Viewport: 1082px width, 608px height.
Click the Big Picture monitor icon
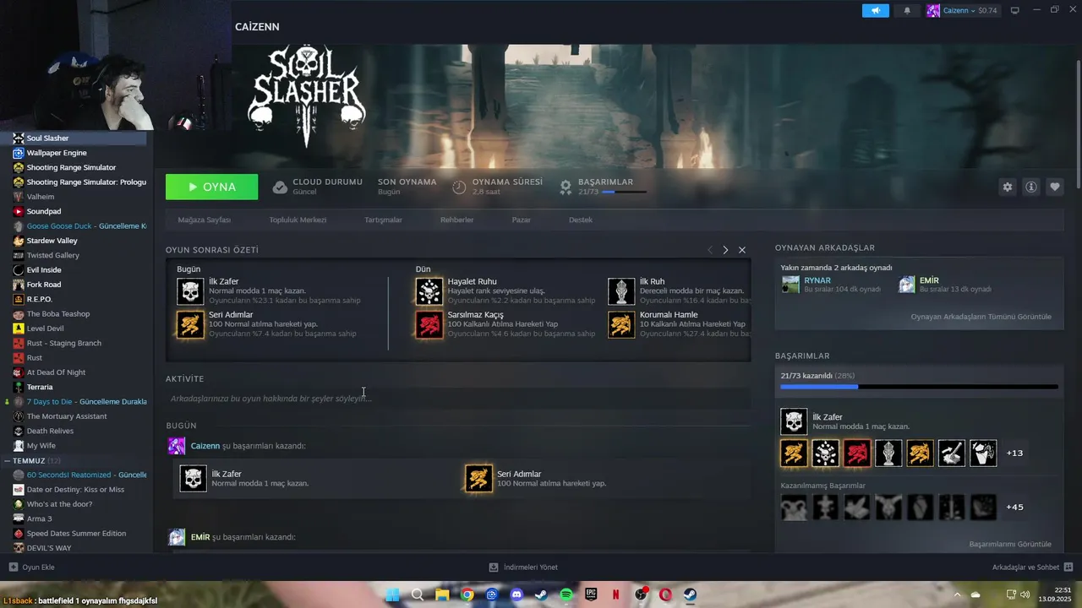click(x=1014, y=10)
